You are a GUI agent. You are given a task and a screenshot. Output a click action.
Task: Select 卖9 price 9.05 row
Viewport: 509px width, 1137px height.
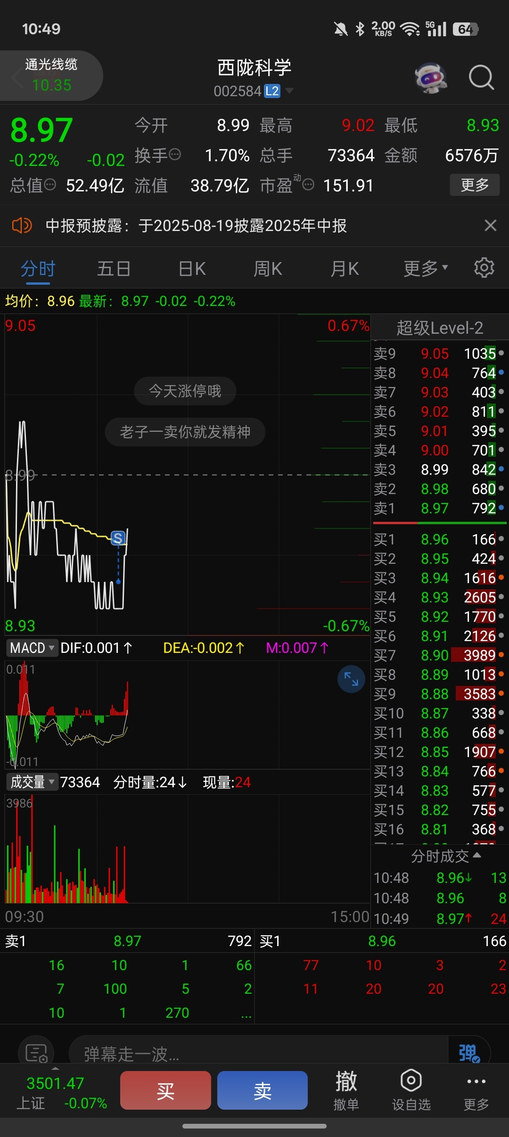440,354
